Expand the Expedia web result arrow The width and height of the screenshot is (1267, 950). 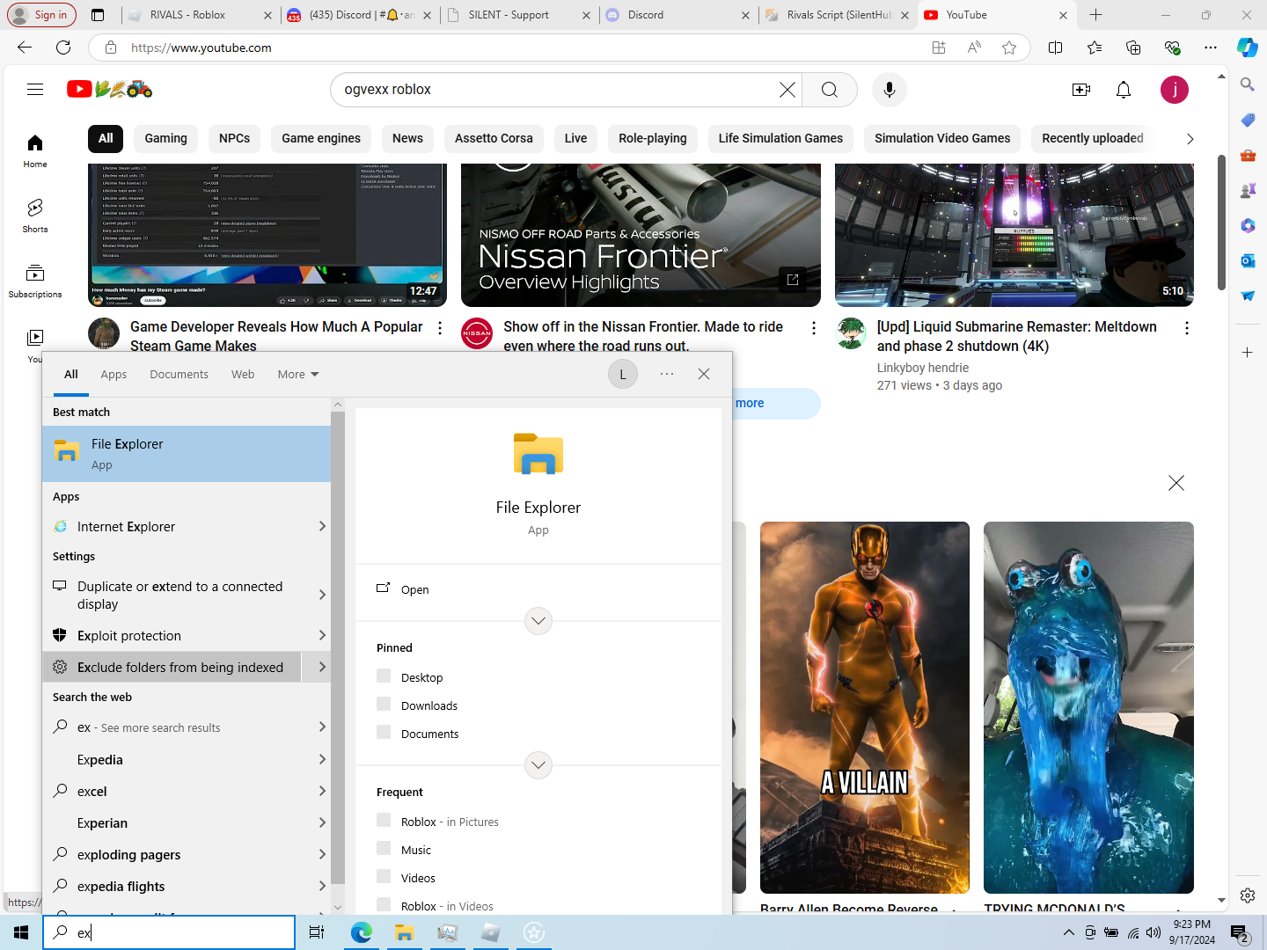pos(322,759)
